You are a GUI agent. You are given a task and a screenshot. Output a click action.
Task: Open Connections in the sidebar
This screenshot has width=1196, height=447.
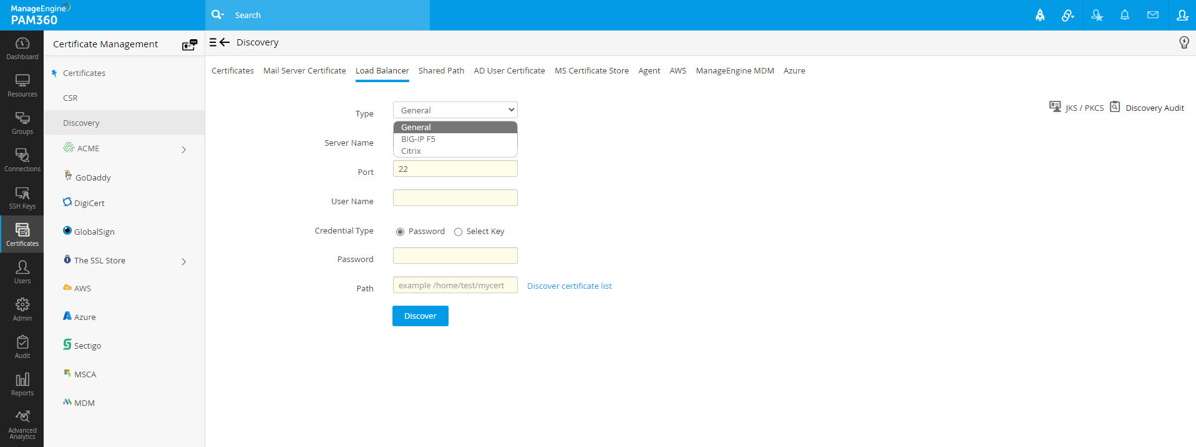(22, 160)
